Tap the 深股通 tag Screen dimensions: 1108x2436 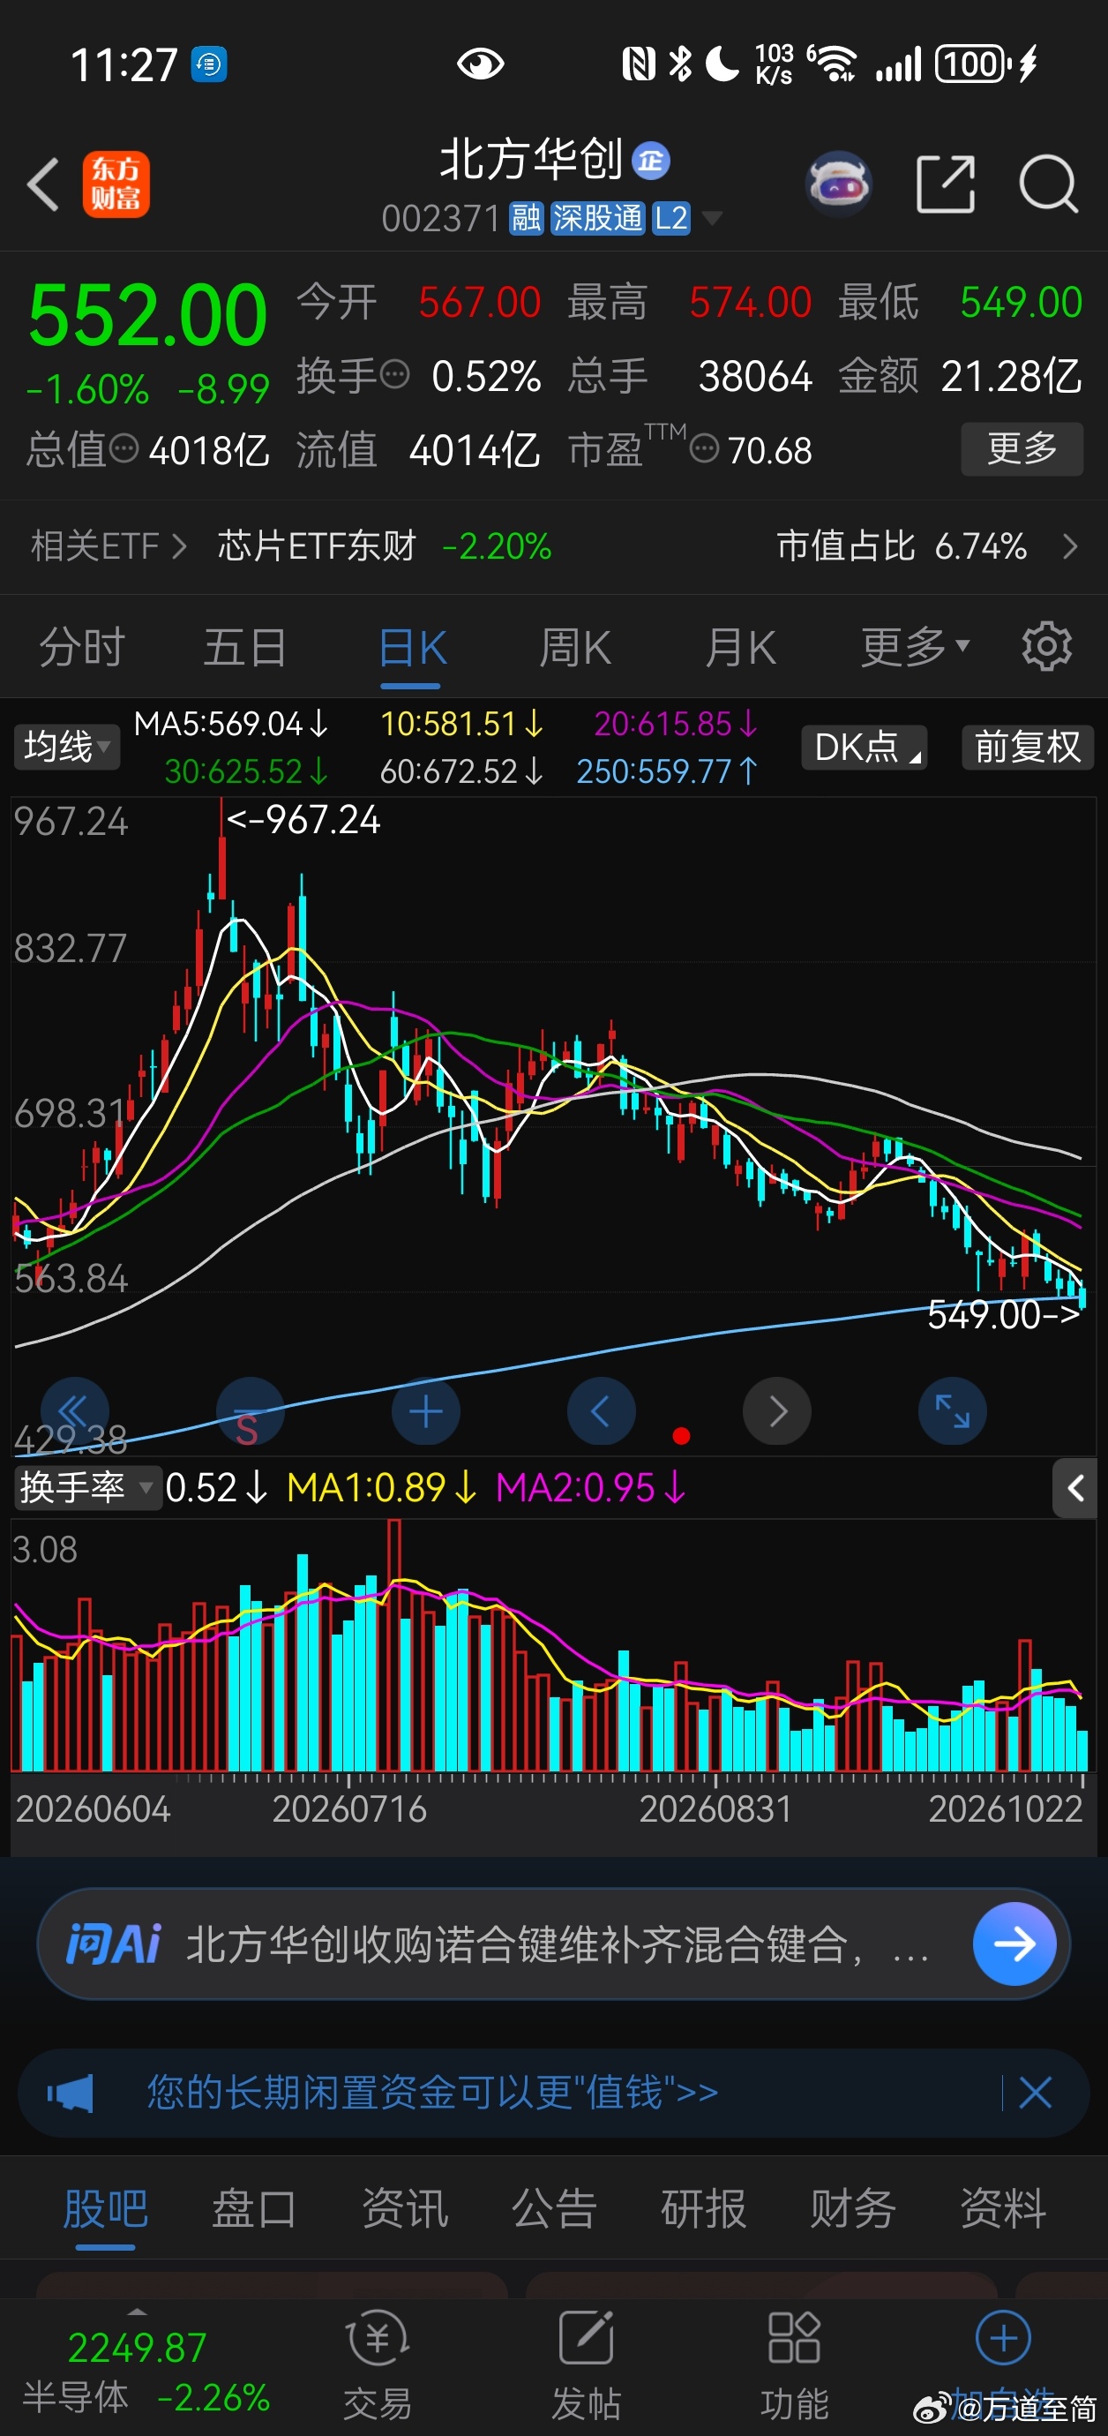(596, 219)
